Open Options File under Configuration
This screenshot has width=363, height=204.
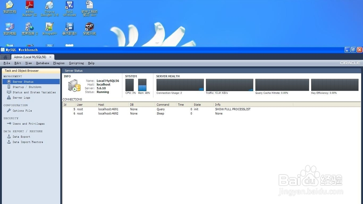click(22, 111)
